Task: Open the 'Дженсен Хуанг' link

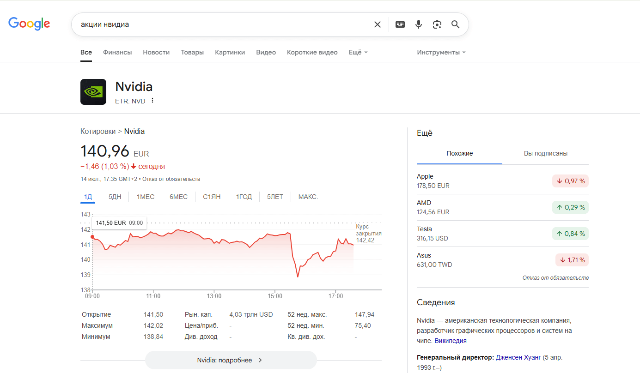Action: coord(518,357)
